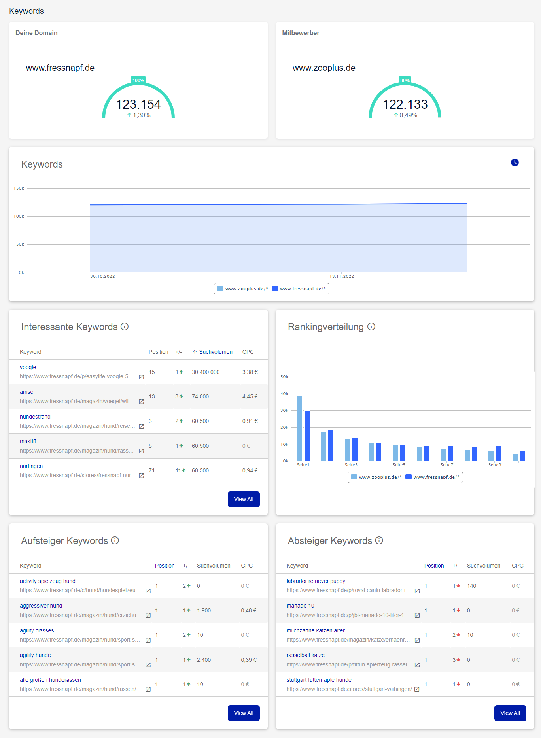The height and width of the screenshot is (738, 541).
Task: Open the mastiff keyword link
Action: 28,441
